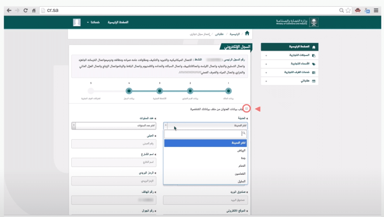Select الصفحة الرئيسية in the sidebar

pyautogui.click(x=290, y=47)
